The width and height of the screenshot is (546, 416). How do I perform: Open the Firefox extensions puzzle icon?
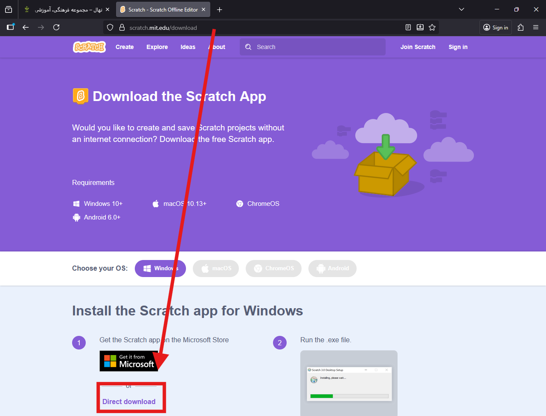pos(520,27)
